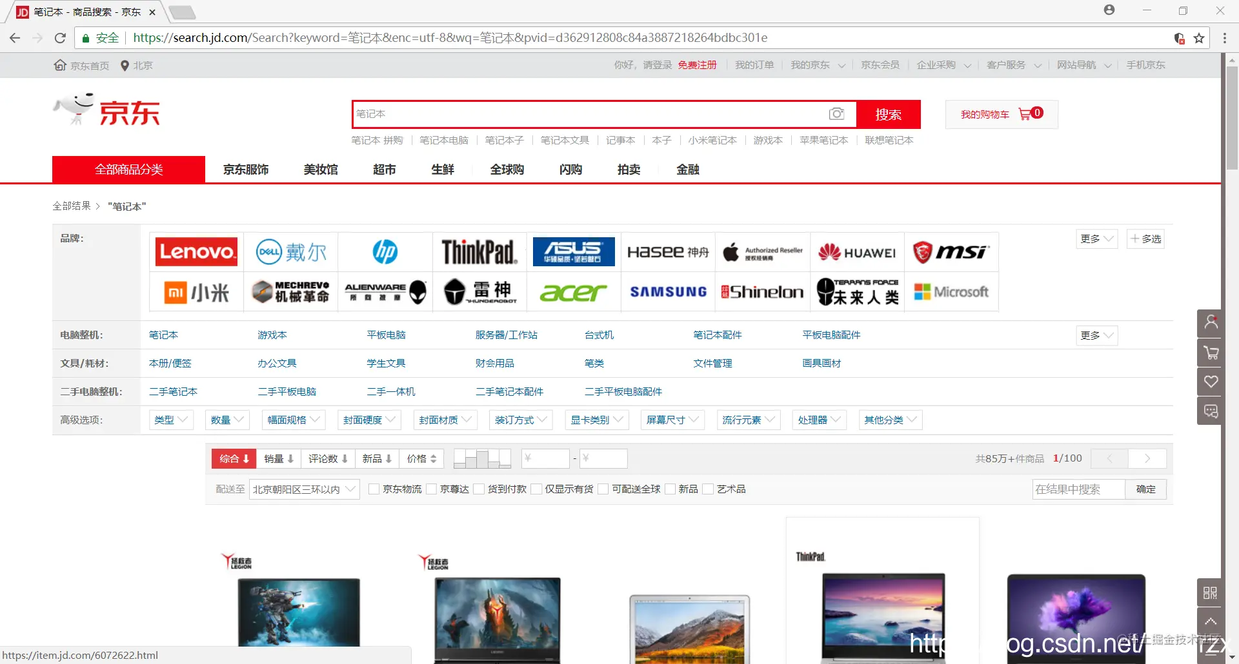Select the Lenovo brand logo
Image resolution: width=1239 pixels, height=664 pixels.
coord(196,251)
